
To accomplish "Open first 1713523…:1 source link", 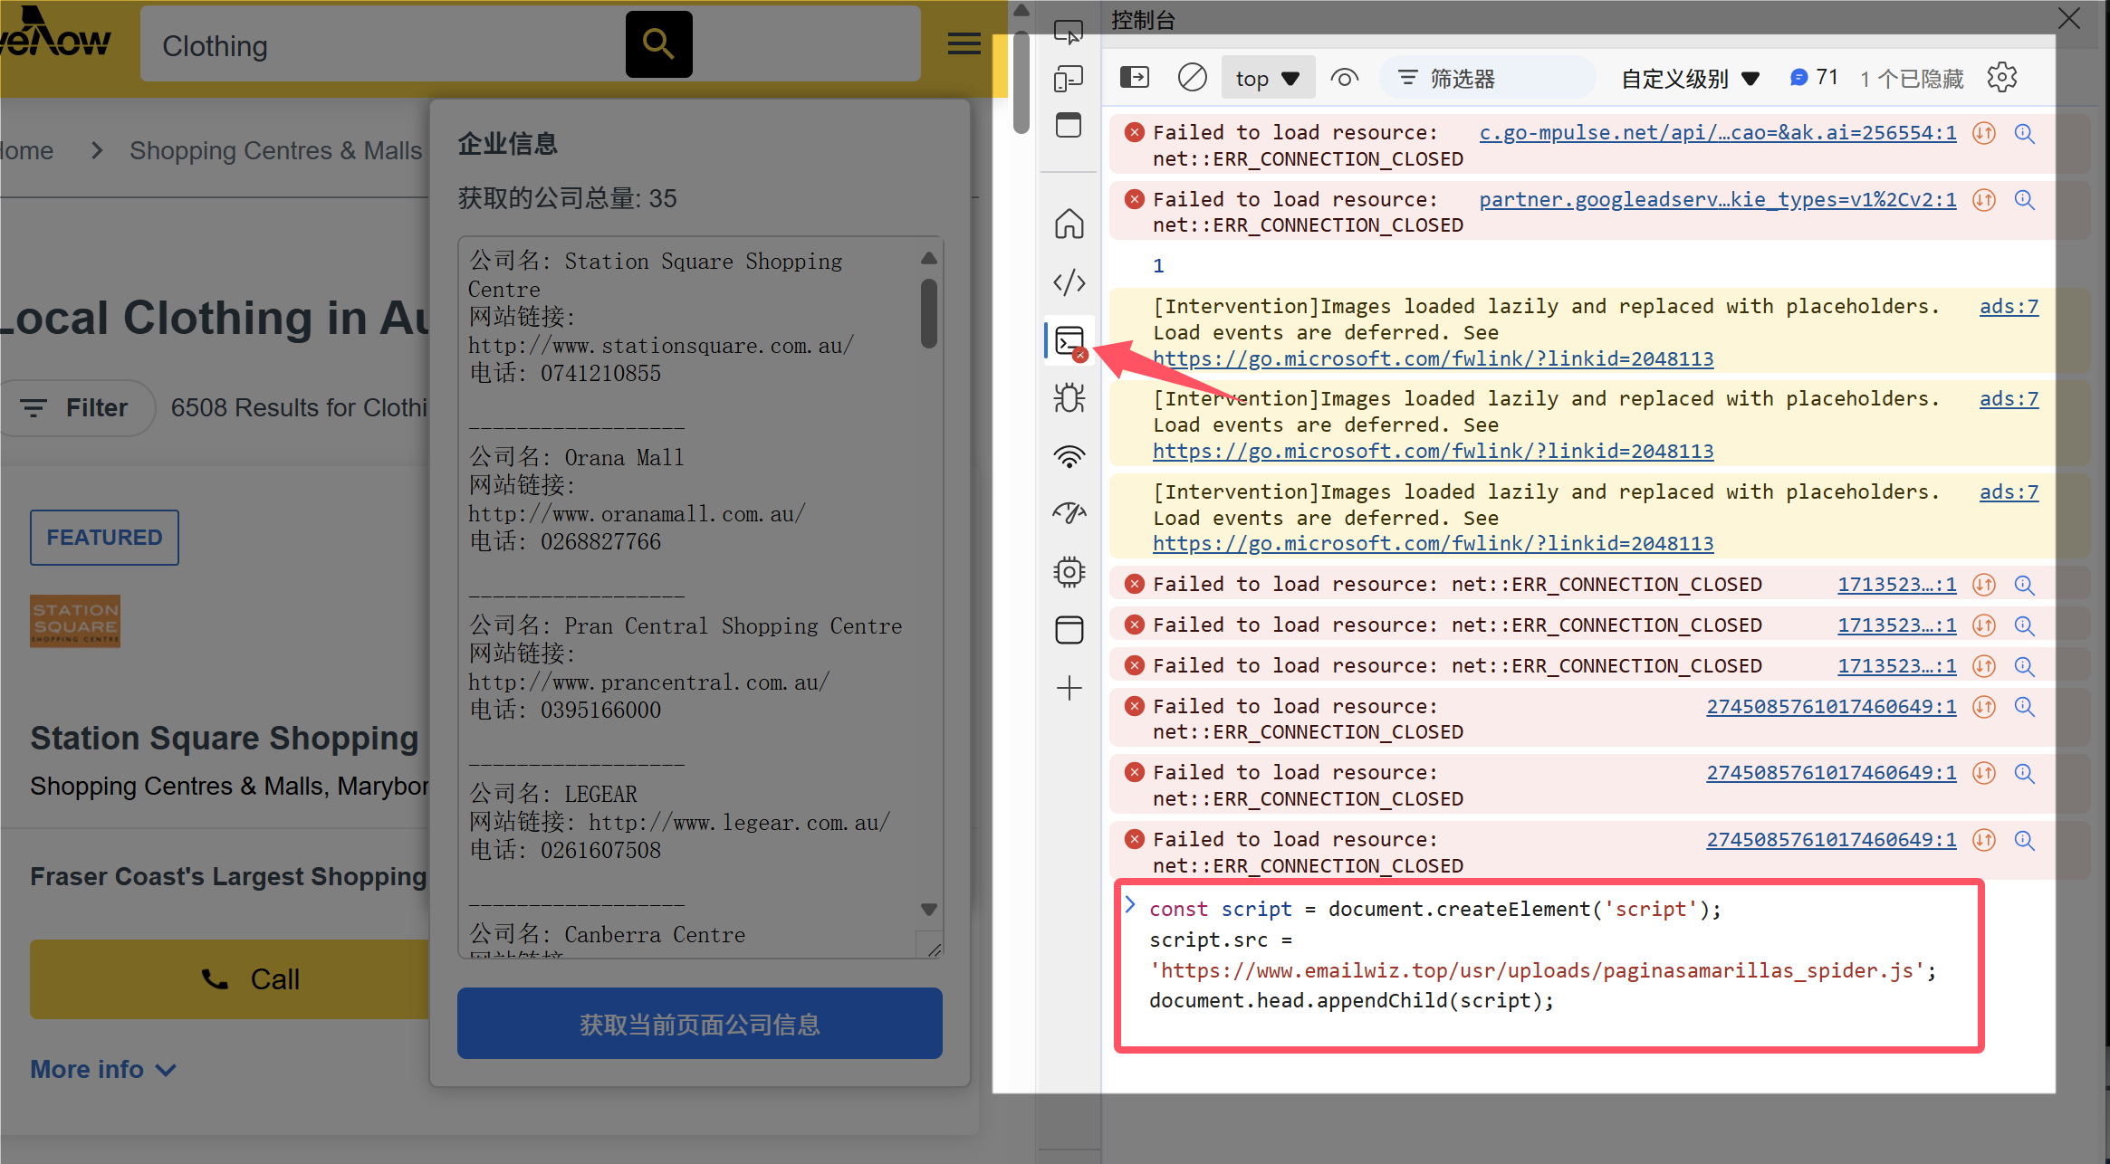I will (1896, 585).
